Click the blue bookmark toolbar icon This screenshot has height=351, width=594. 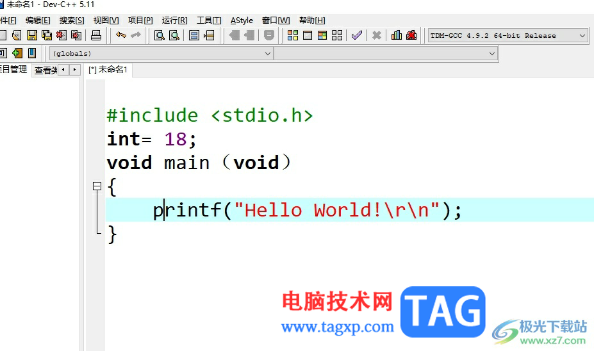[32, 53]
